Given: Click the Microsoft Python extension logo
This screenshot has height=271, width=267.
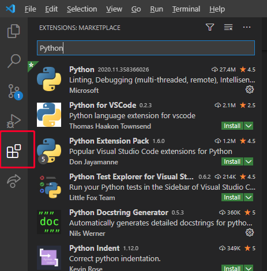Looking at the screenshot, I should [x=49, y=79].
